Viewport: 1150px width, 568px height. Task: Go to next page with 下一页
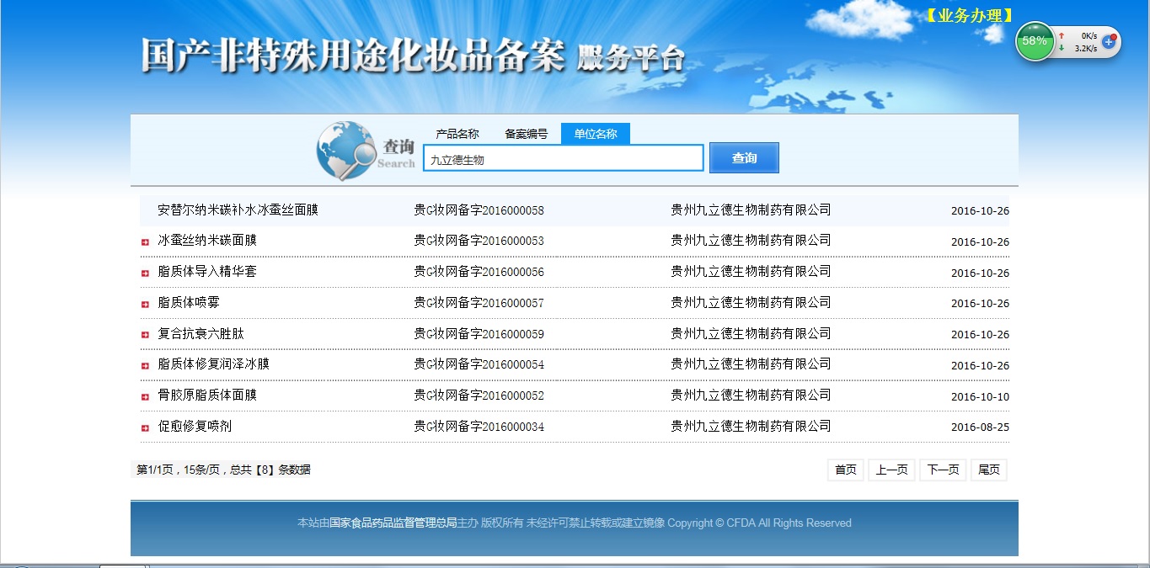pos(943,470)
